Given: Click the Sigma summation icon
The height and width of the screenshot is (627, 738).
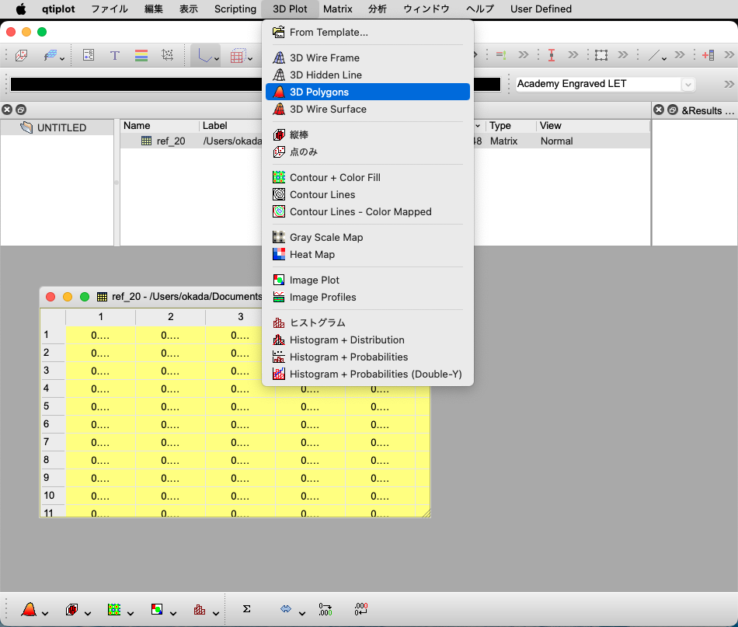Looking at the screenshot, I should tap(246, 609).
